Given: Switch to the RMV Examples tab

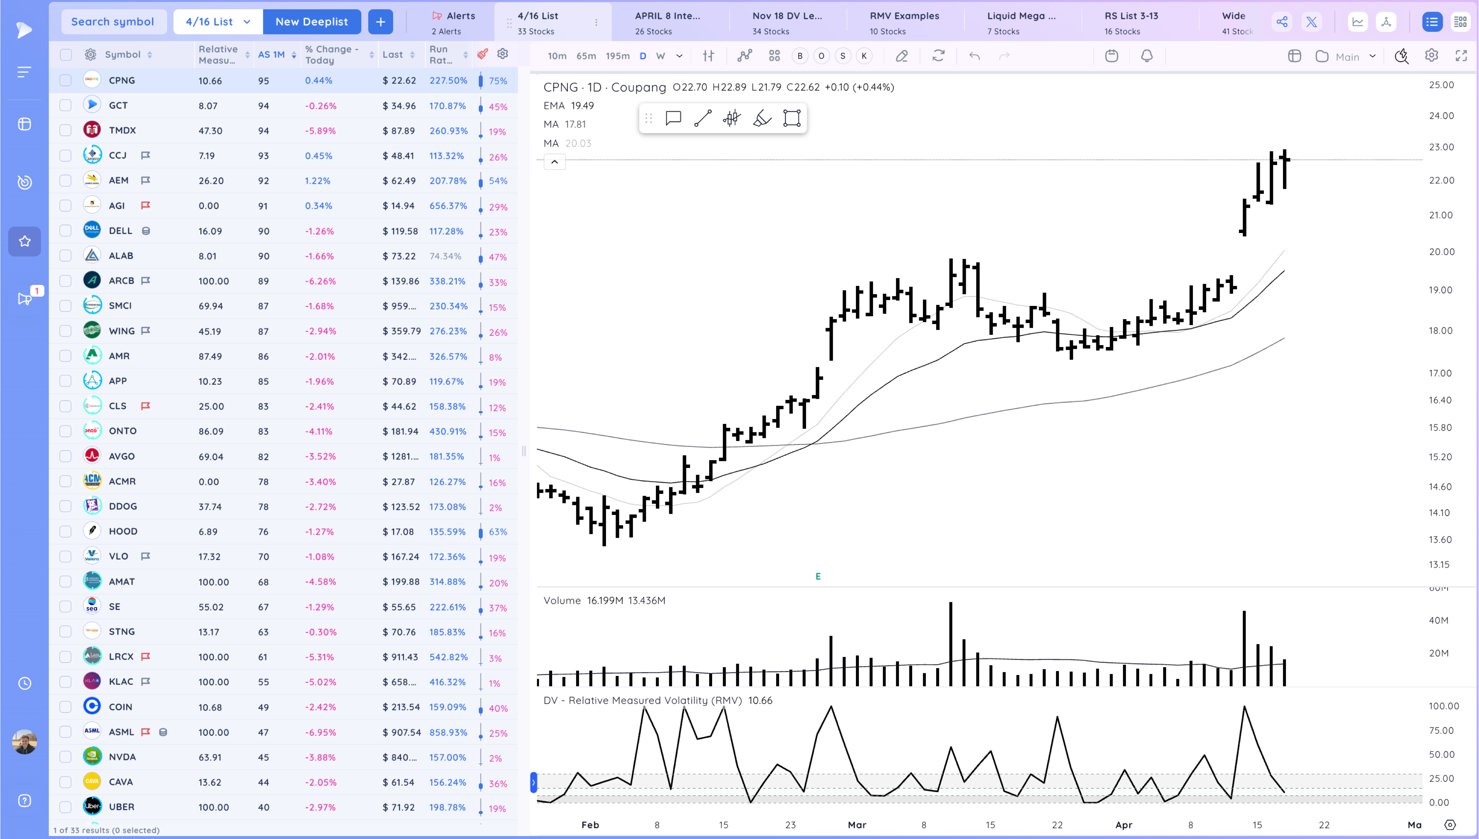Looking at the screenshot, I should click(904, 23).
